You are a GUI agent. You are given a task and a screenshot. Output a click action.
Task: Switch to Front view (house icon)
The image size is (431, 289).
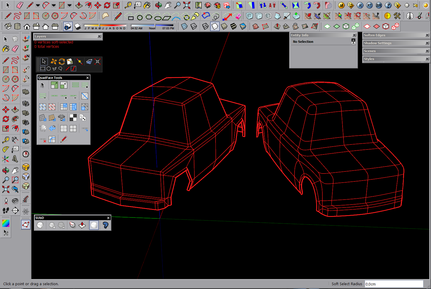pyautogui.click(x=27, y=27)
